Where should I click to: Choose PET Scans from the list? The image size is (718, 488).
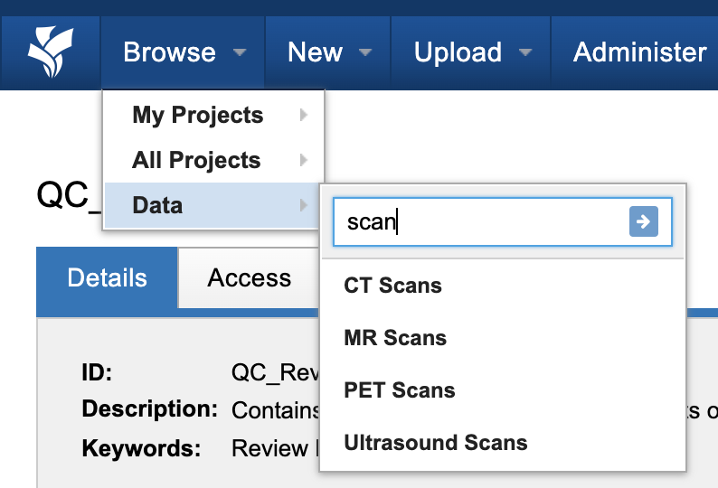tap(400, 390)
